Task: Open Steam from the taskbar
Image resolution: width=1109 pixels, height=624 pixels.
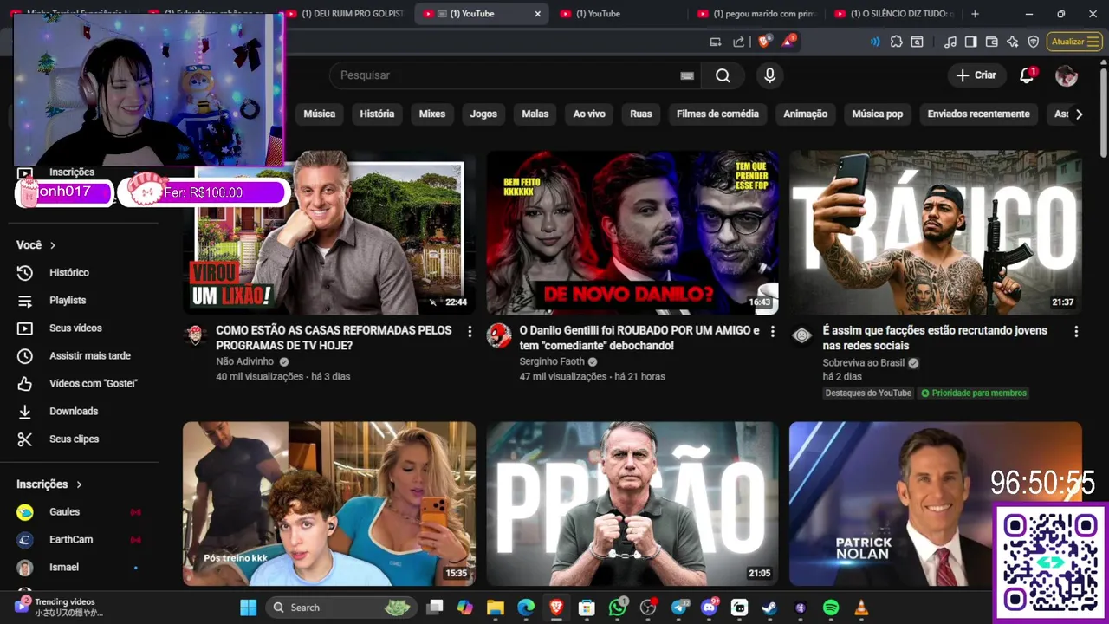Action: pyautogui.click(x=769, y=608)
